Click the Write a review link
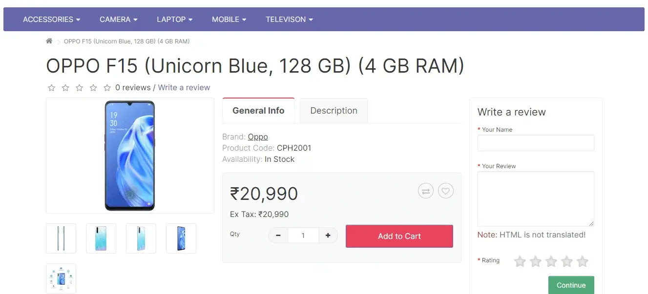 coord(184,88)
